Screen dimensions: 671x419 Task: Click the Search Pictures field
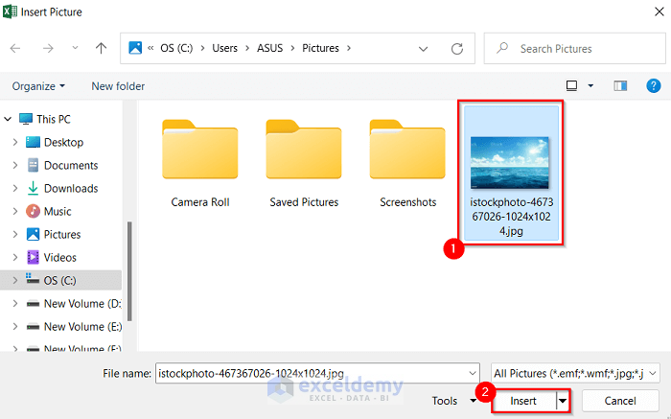(575, 48)
